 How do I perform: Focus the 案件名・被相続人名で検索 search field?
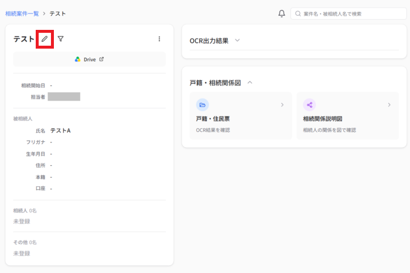coord(348,13)
